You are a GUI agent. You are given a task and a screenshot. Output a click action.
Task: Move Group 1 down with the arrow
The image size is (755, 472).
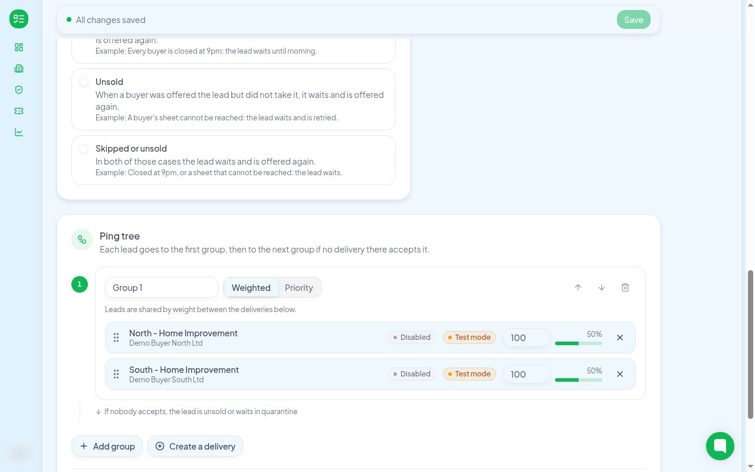tap(602, 287)
